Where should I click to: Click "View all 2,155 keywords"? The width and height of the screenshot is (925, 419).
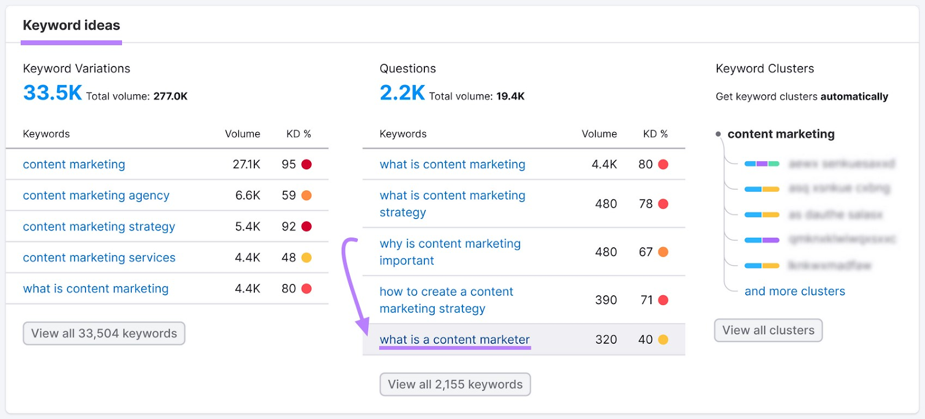coord(454,384)
